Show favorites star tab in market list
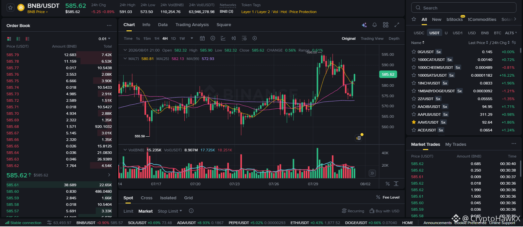Image resolution: width=523 pixels, height=227 pixels. click(414, 19)
